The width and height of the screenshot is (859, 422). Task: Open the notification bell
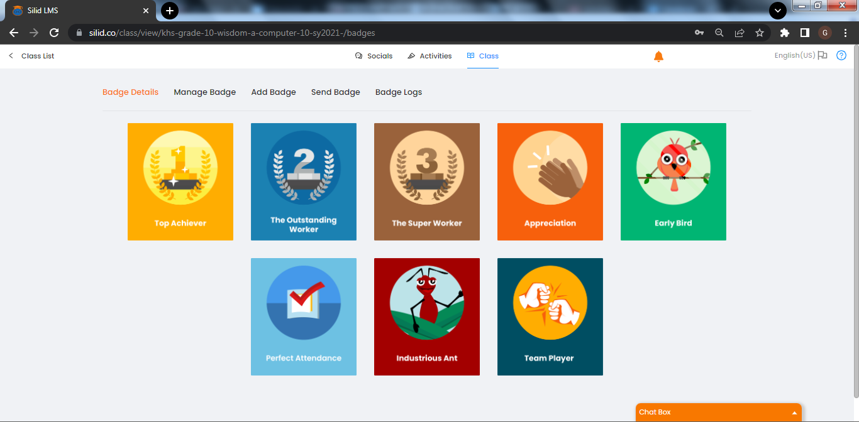658,56
